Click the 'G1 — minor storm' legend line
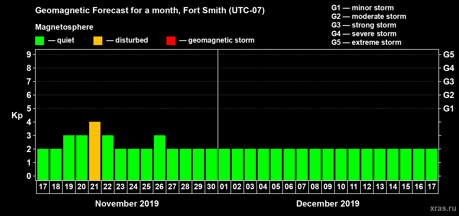 (362, 8)
